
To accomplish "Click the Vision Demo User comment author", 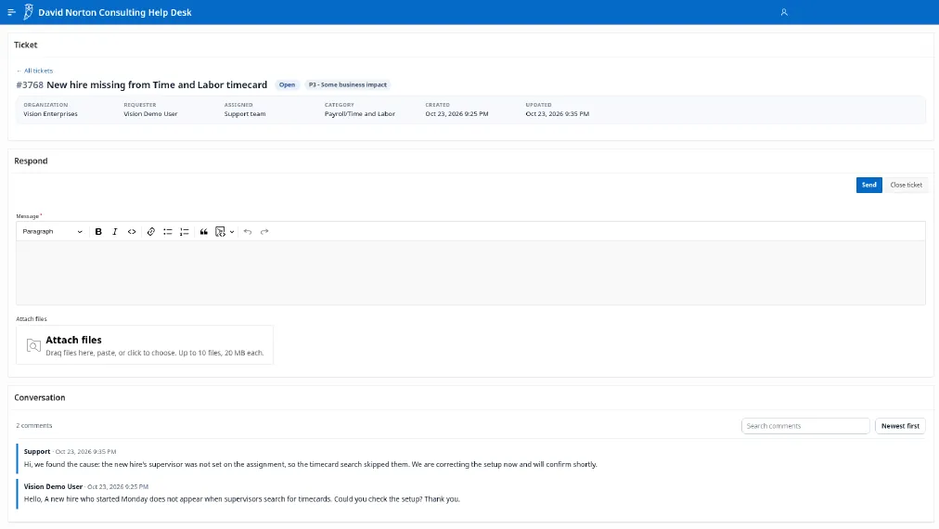I will (x=53, y=486).
